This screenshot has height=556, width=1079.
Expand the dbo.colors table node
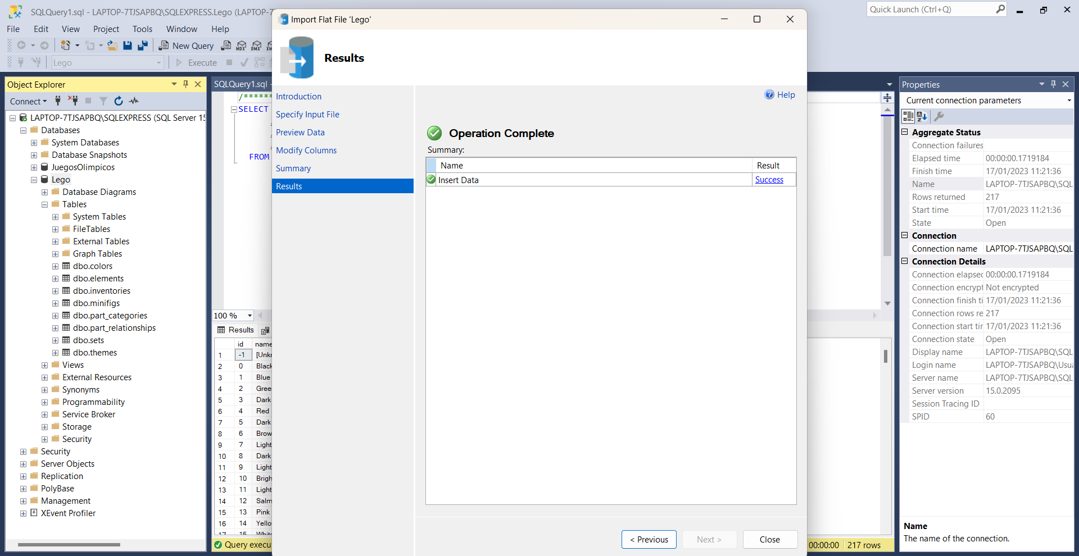pos(55,266)
